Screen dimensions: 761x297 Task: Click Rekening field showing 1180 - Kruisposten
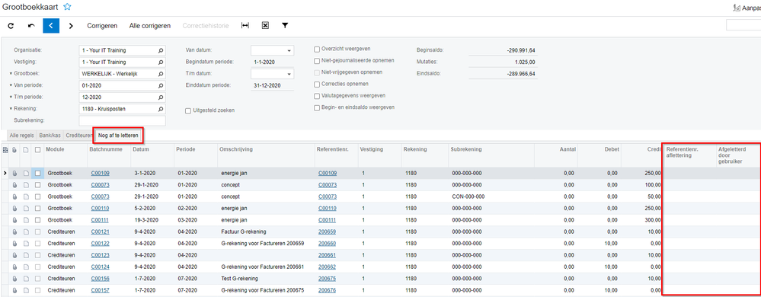tap(123, 109)
